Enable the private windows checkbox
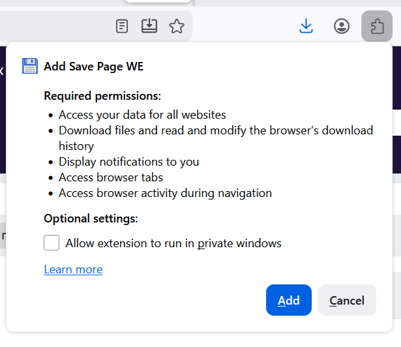The image size is (401, 347). point(52,243)
